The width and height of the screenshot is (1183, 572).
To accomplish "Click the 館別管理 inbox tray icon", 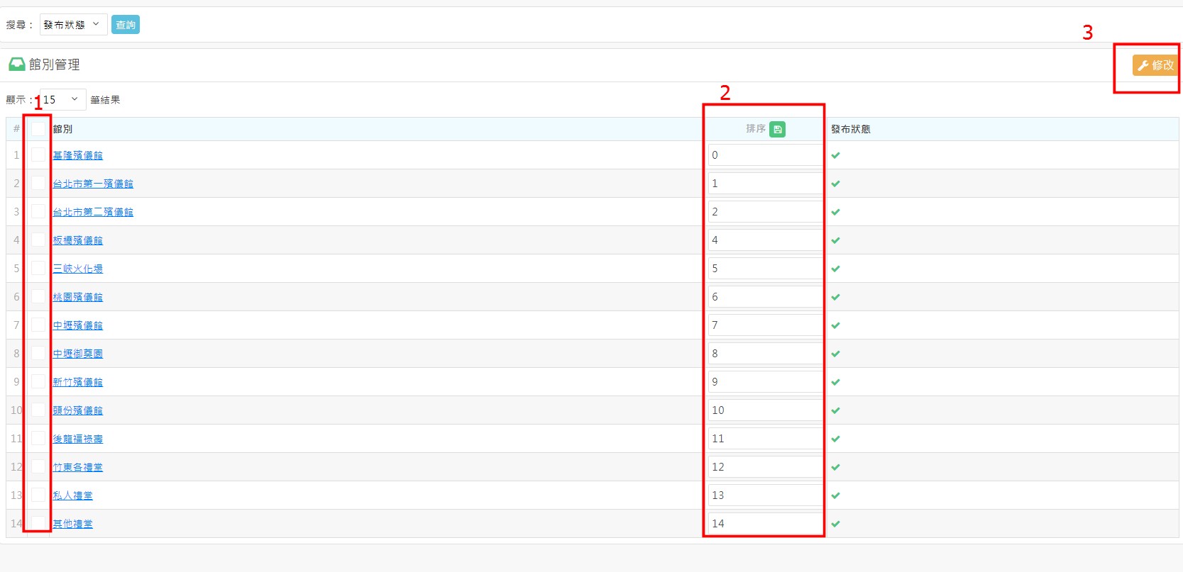I will tap(16, 65).
